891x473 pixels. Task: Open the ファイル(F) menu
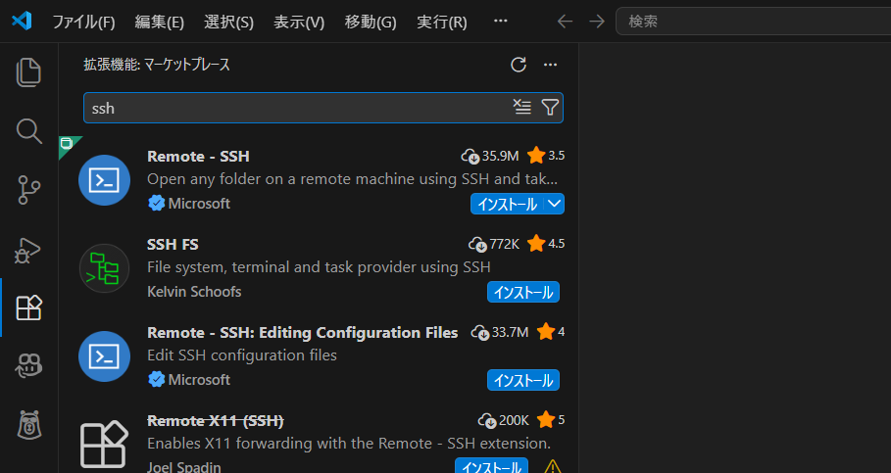point(83,22)
